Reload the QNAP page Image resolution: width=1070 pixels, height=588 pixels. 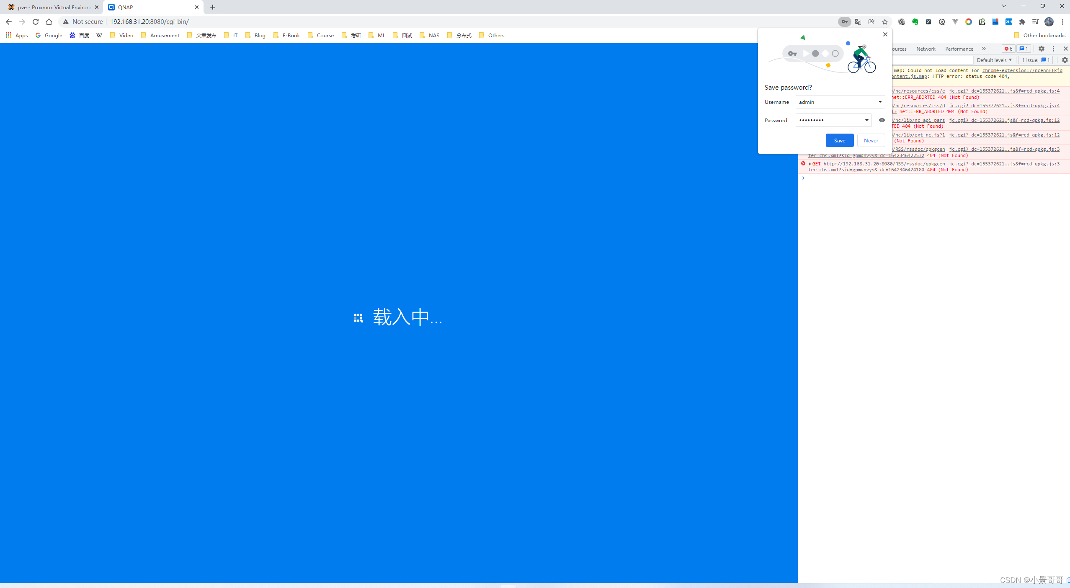[36, 22]
